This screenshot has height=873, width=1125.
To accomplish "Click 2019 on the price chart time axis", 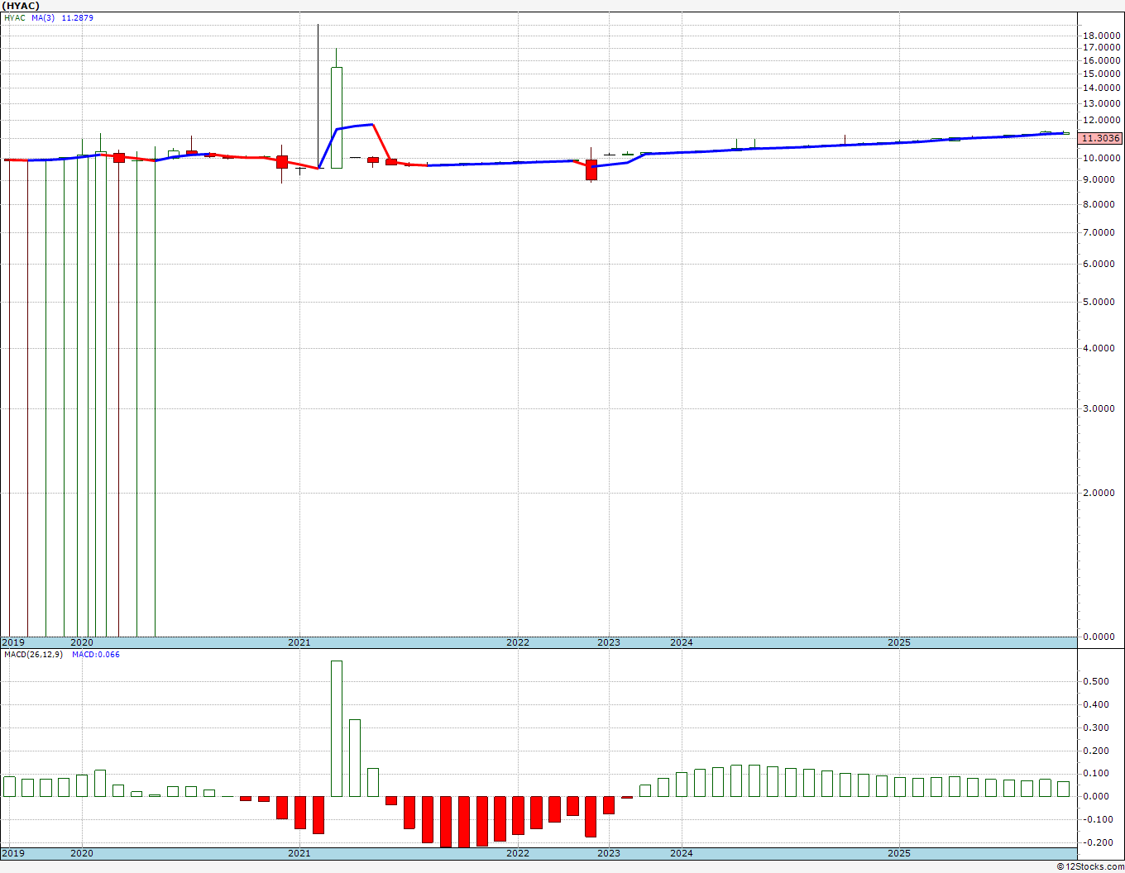I will click(x=13, y=642).
